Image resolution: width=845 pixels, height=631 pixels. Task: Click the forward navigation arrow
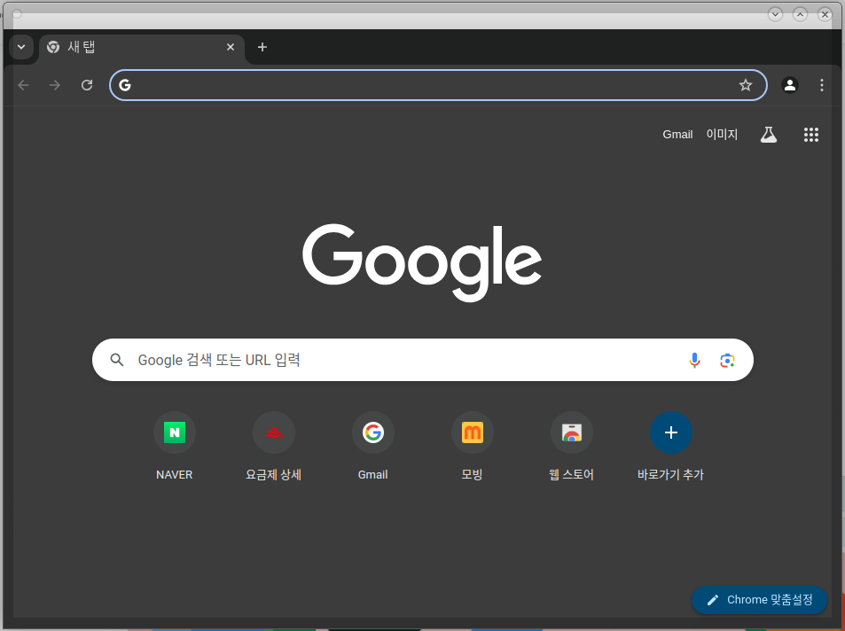(54, 85)
